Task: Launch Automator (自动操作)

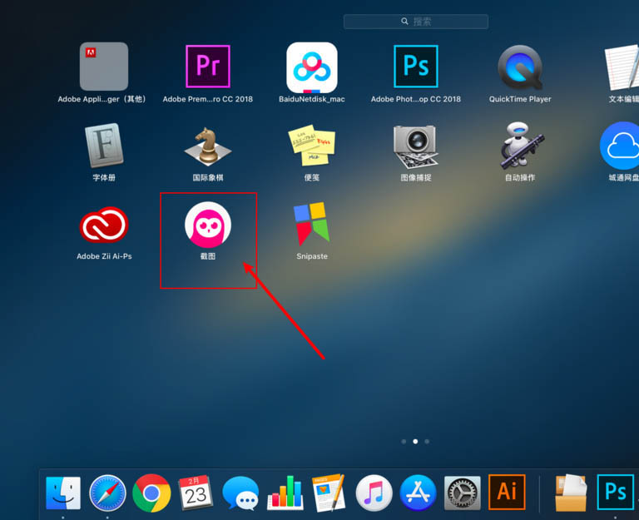Action: [x=522, y=146]
